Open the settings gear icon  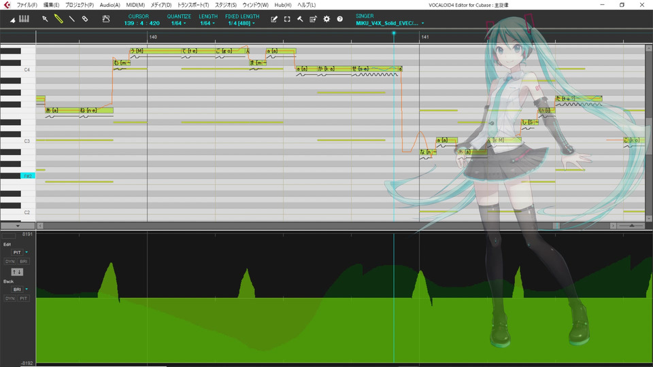click(x=326, y=19)
